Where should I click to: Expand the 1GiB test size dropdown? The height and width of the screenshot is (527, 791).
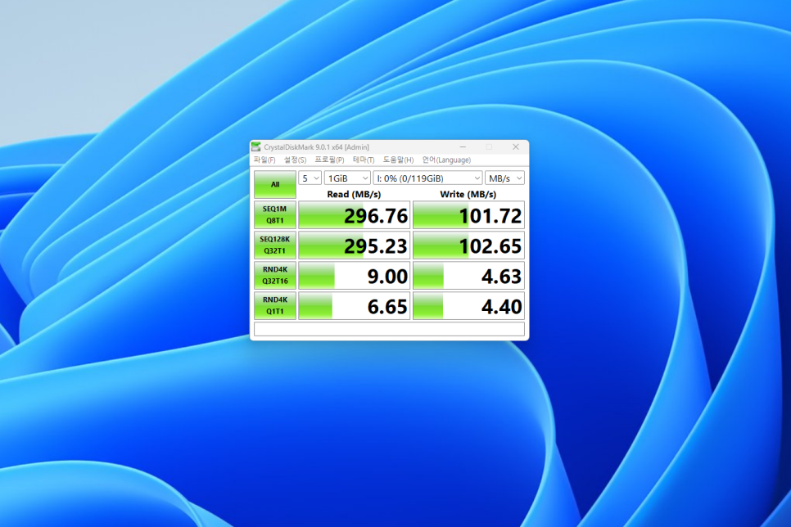tap(347, 178)
